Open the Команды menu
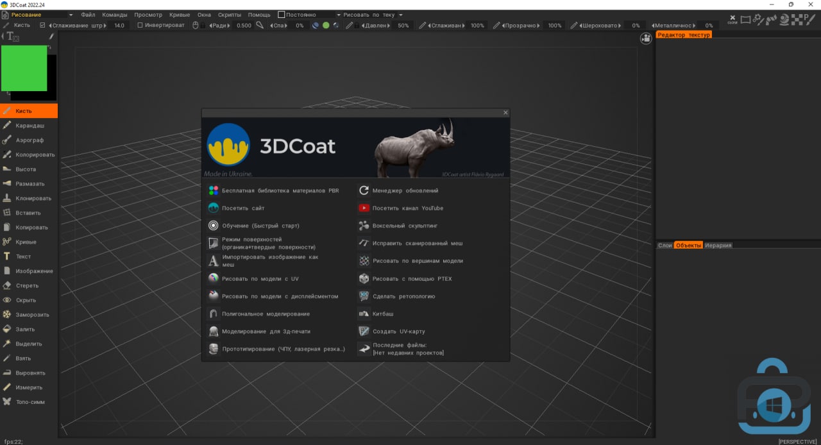Screen dimensions: 821x445 [115, 15]
